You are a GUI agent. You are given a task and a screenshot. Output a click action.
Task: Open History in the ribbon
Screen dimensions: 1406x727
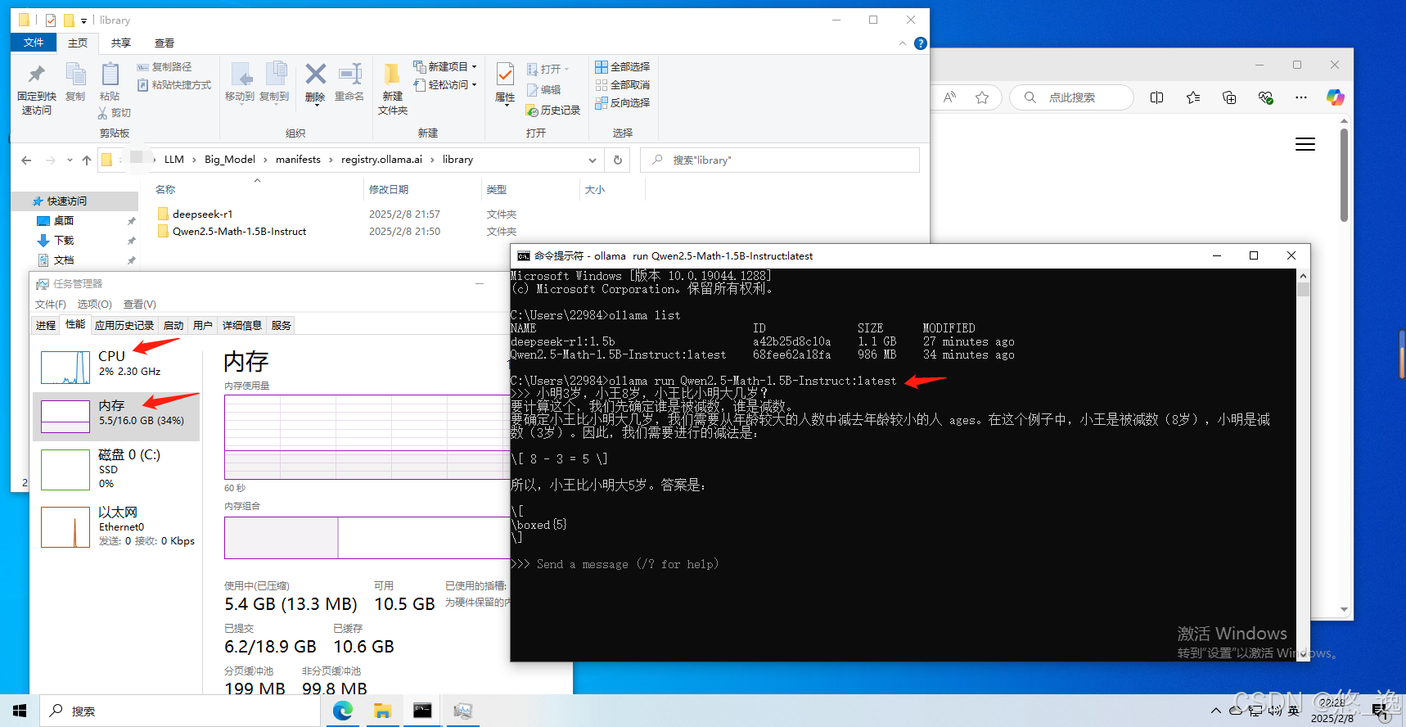(553, 111)
